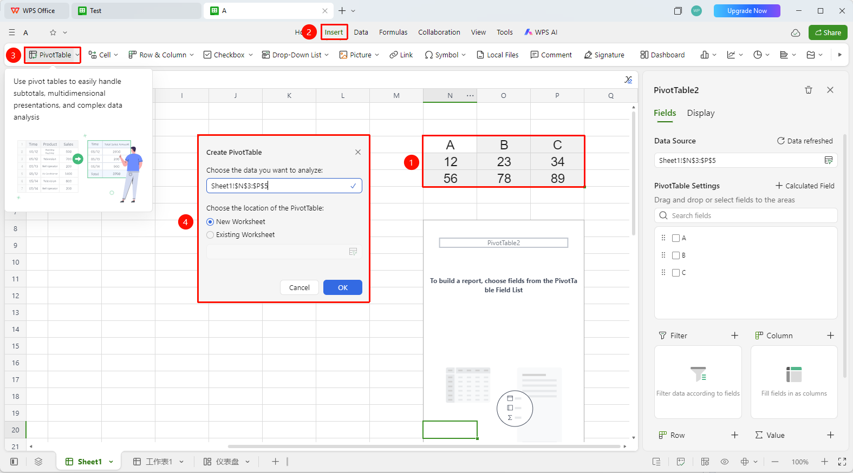The width and height of the screenshot is (853, 473).
Task: Click the Search fields box
Action: pos(746,215)
